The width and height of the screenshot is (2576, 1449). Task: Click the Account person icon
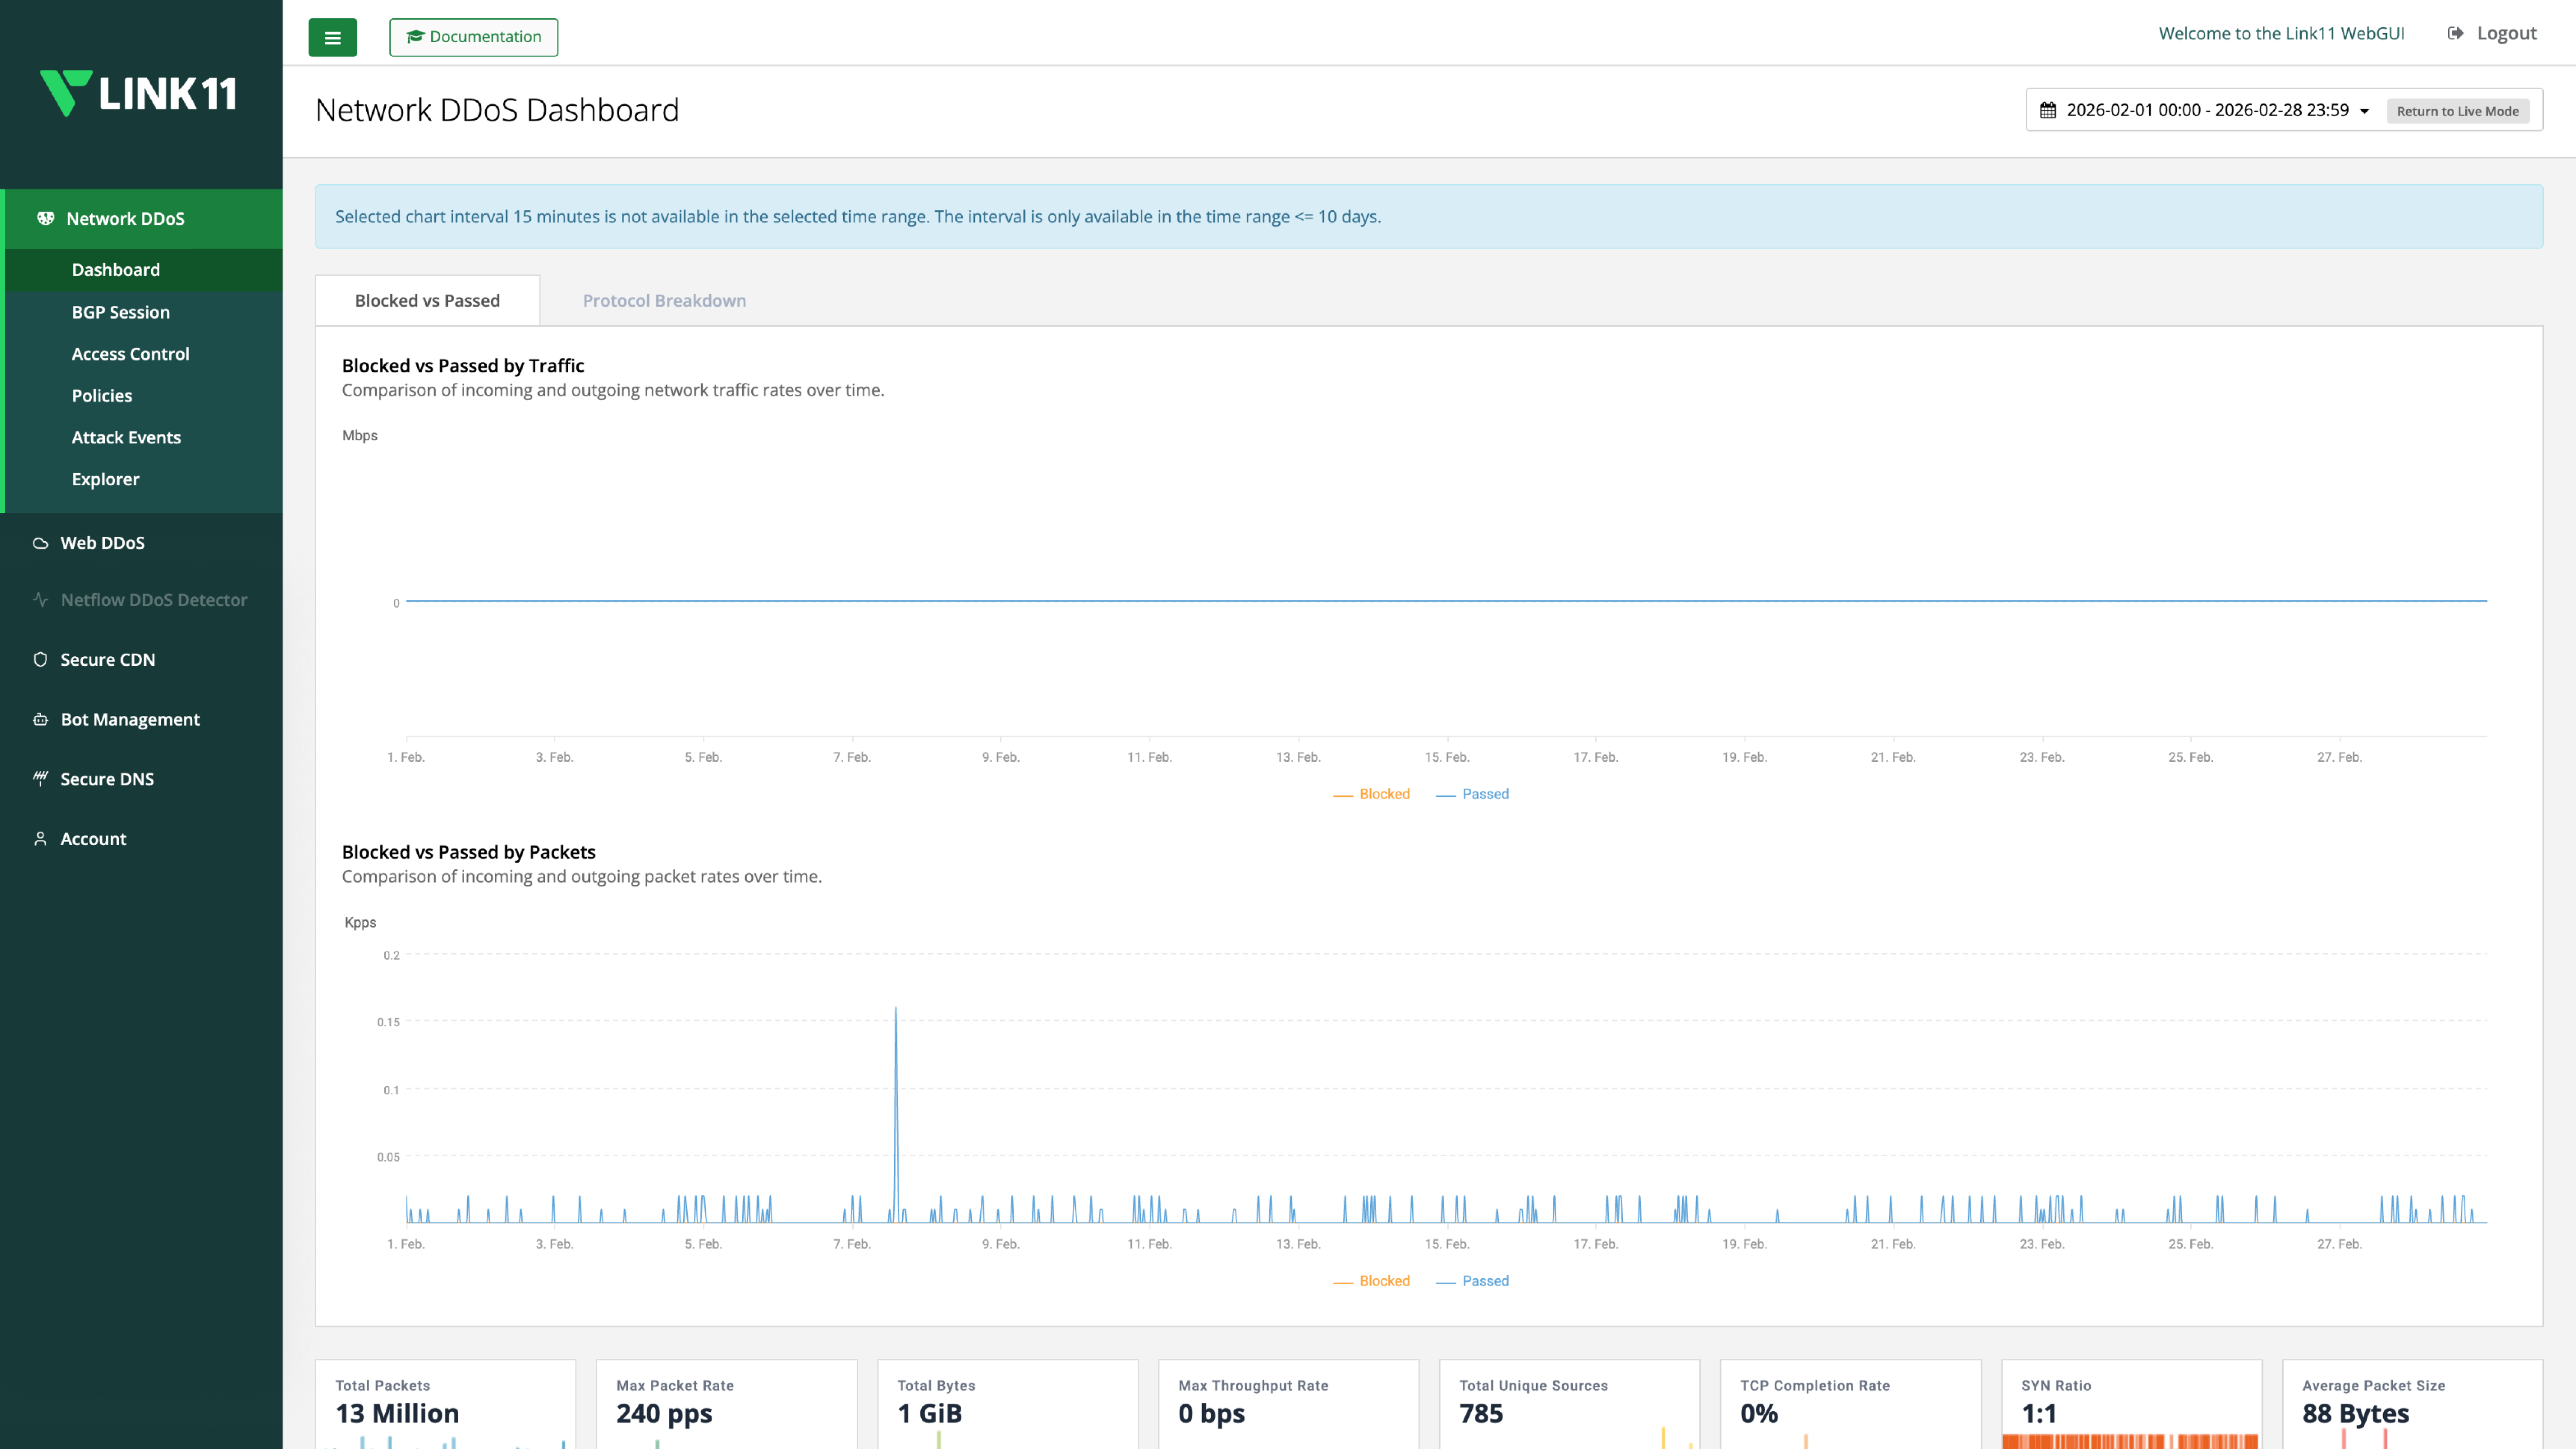coord(40,839)
